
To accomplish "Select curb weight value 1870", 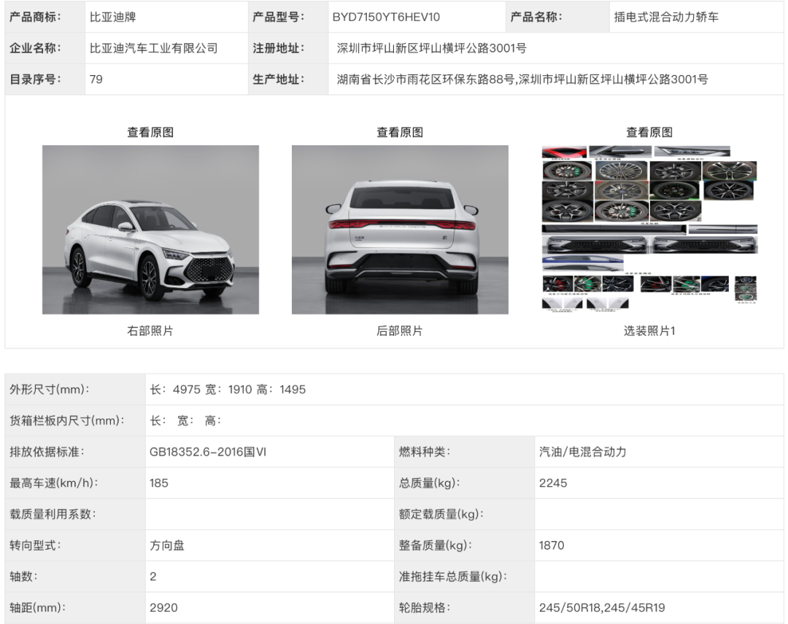I will coord(552,545).
